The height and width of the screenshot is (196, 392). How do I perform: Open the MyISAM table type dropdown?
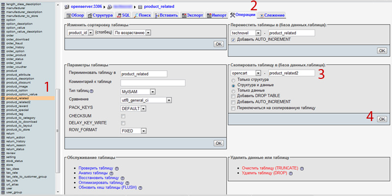(x=138, y=92)
